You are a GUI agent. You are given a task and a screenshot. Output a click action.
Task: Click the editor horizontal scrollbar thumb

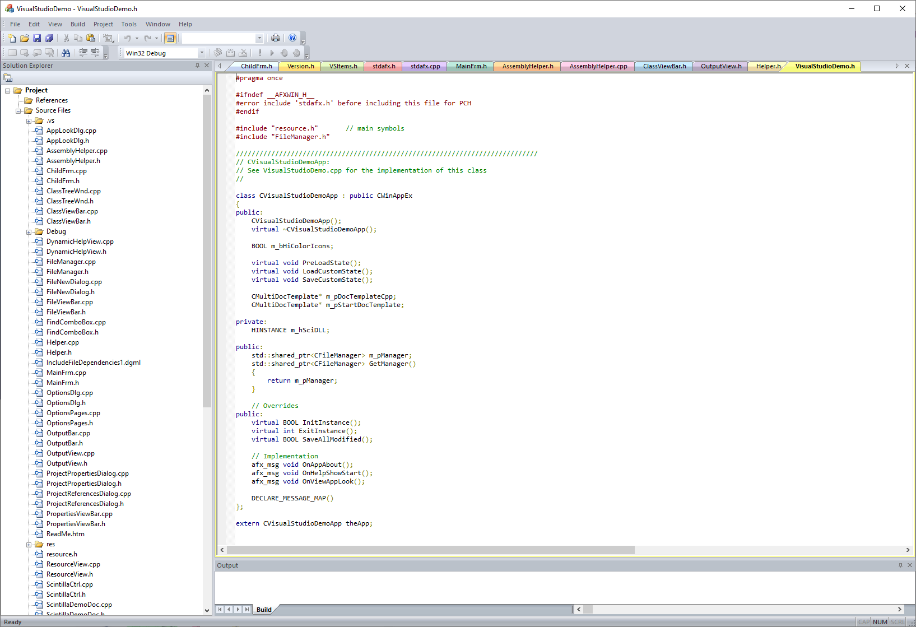431,550
